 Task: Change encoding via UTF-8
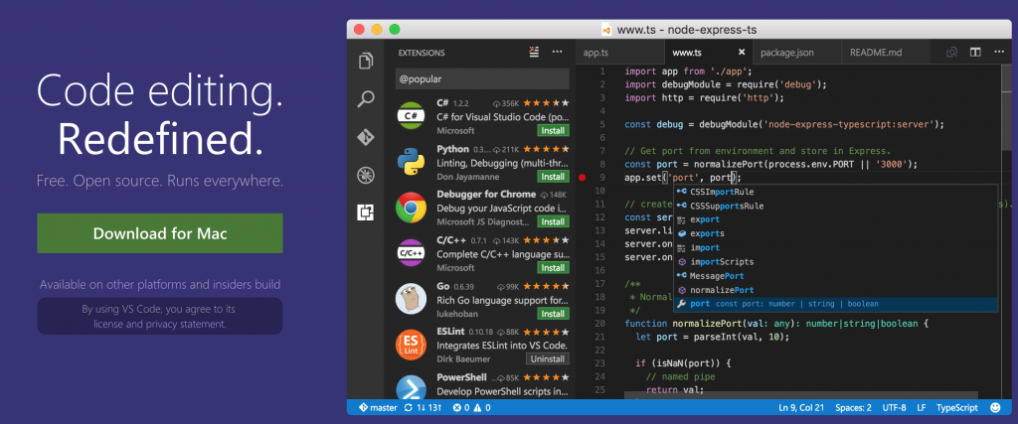(x=894, y=408)
